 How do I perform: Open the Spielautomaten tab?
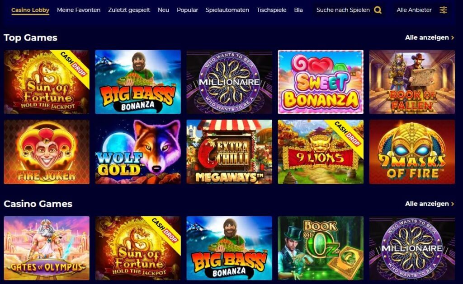click(227, 10)
